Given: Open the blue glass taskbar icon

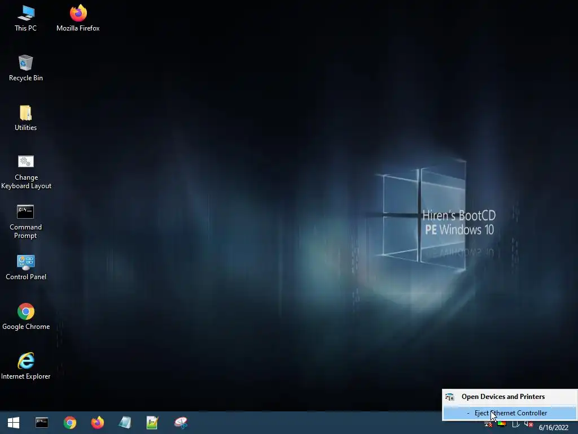Looking at the screenshot, I should [125, 423].
